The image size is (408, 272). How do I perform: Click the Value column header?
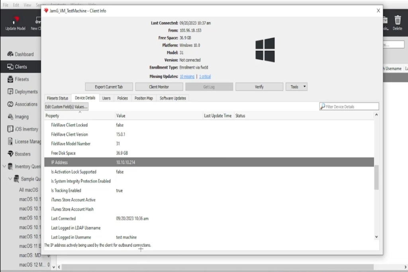159,116
